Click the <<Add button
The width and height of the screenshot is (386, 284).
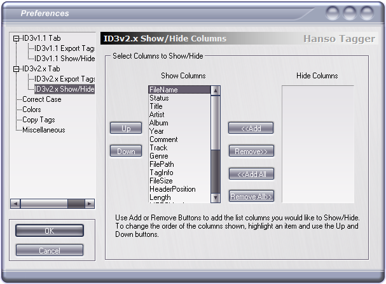pos(251,128)
